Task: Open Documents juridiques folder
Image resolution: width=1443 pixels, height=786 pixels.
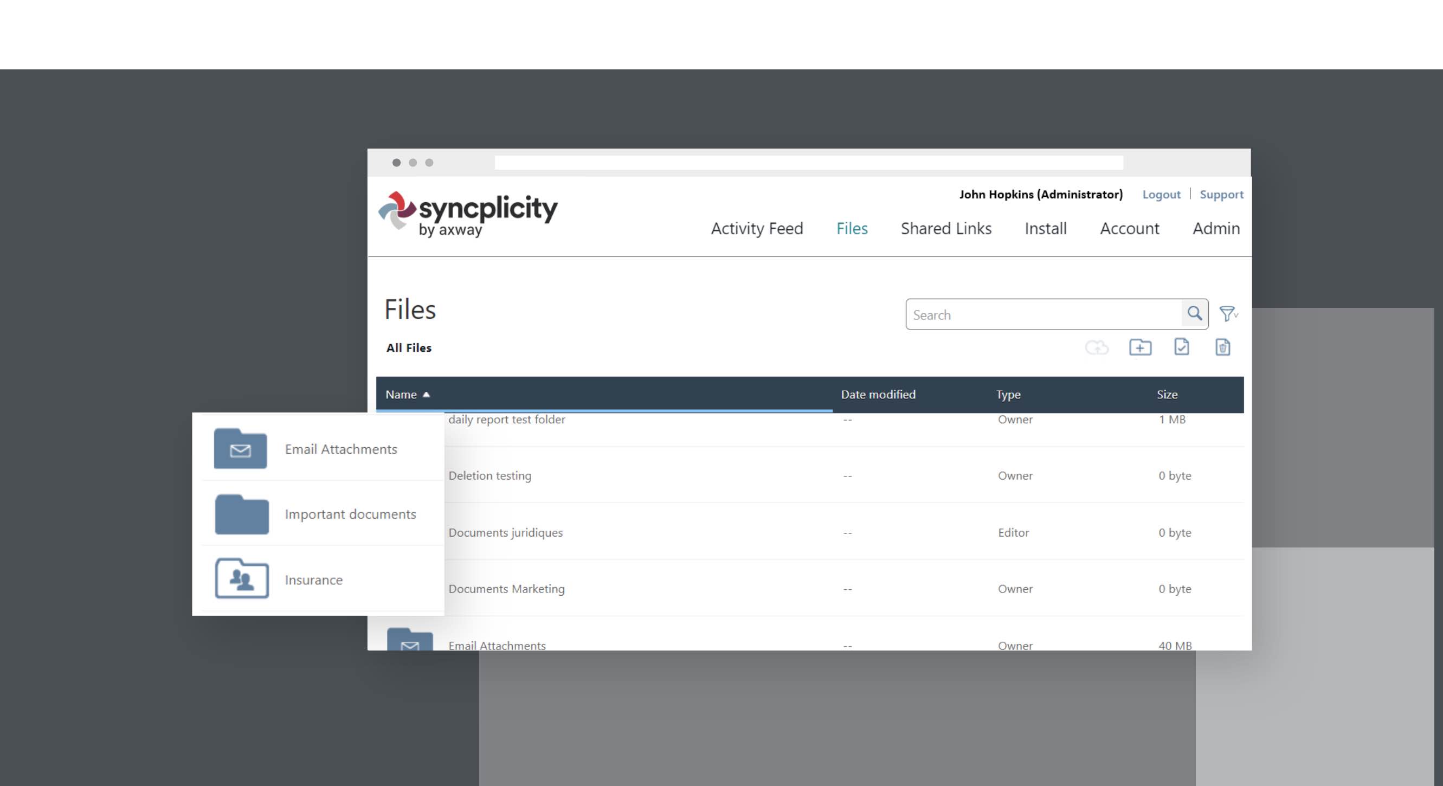Action: (x=505, y=533)
